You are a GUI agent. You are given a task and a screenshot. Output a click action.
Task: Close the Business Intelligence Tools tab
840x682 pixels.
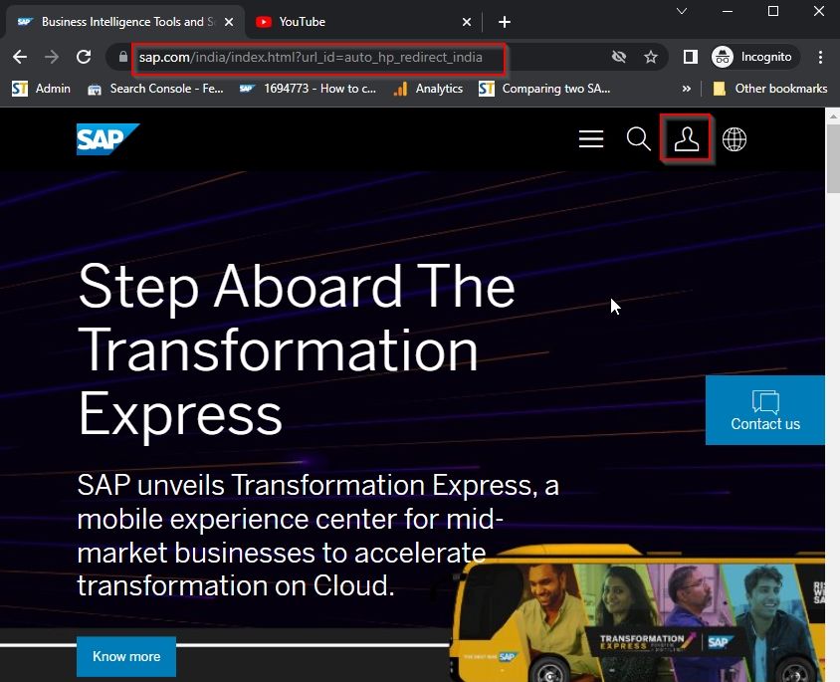(x=229, y=22)
